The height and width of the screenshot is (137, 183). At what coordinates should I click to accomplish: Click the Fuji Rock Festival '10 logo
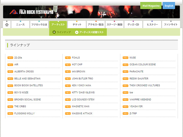pos(31,12)
